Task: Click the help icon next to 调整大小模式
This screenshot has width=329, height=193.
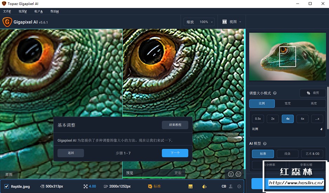Action: (x=275, y=93)
